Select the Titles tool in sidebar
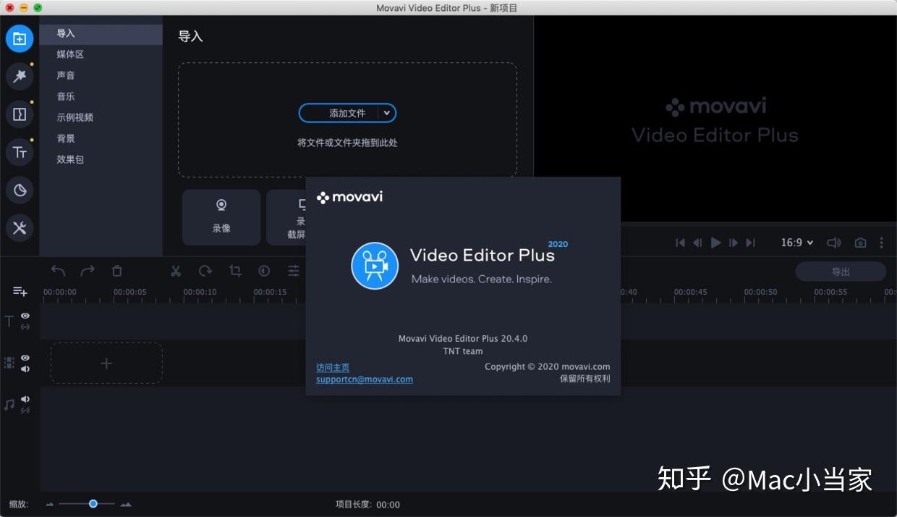897x517 pixels. (x=20, y=152)
